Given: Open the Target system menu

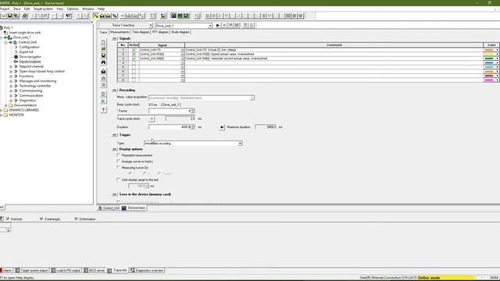Looking at the screenshot, I should pyautogui.click(x=43, y=9).
